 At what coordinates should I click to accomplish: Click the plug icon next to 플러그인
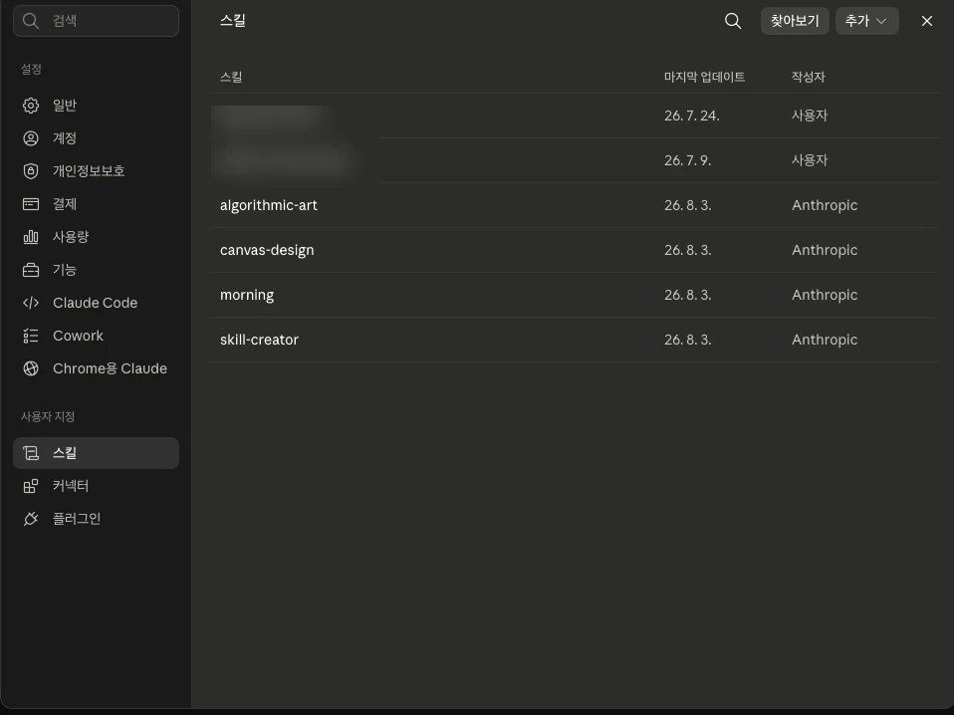point(31,519)
